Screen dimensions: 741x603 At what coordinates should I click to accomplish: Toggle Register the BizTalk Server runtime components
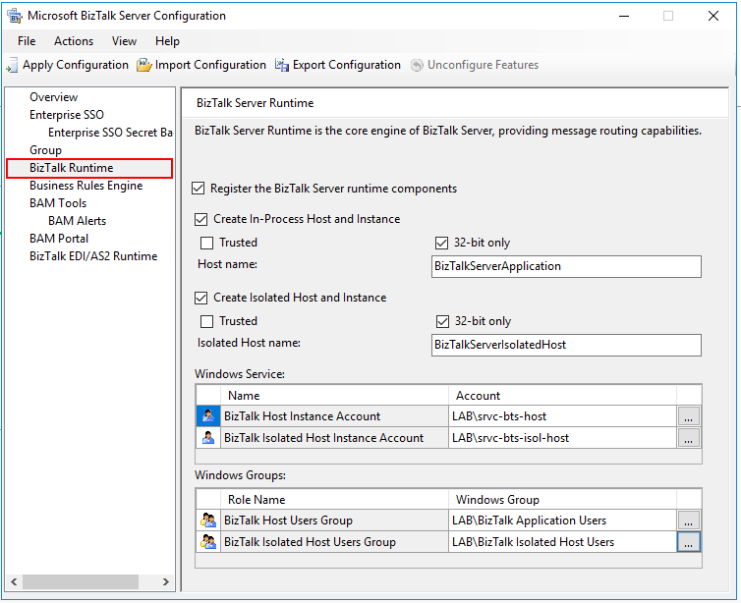tap(198, 189)
